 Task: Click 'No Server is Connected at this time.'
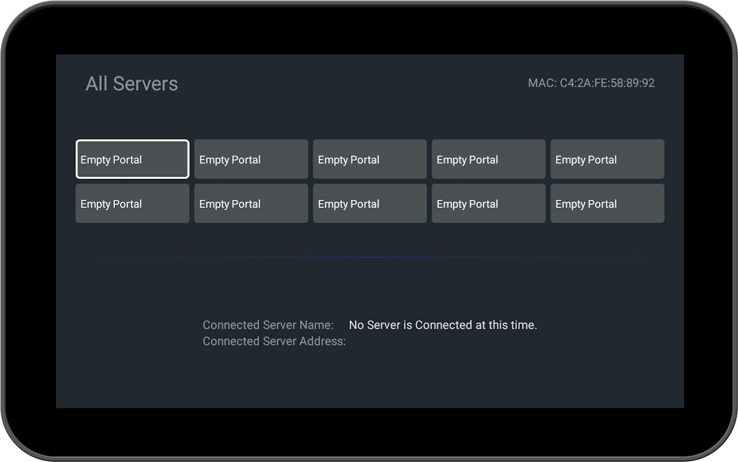pos(443,325)
